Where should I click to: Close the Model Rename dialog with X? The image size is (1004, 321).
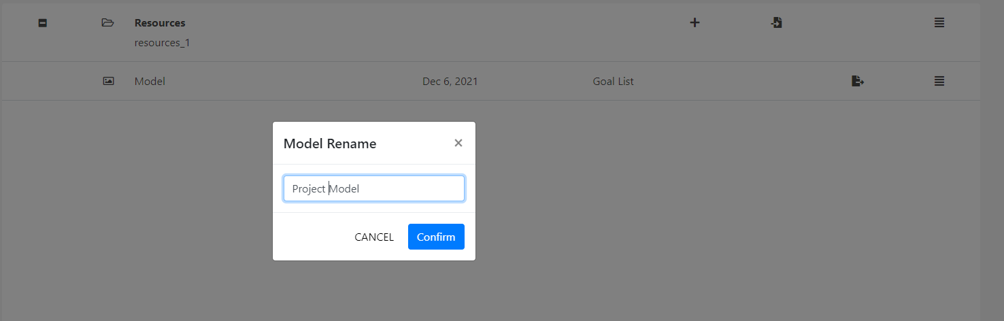coord(458,143)
